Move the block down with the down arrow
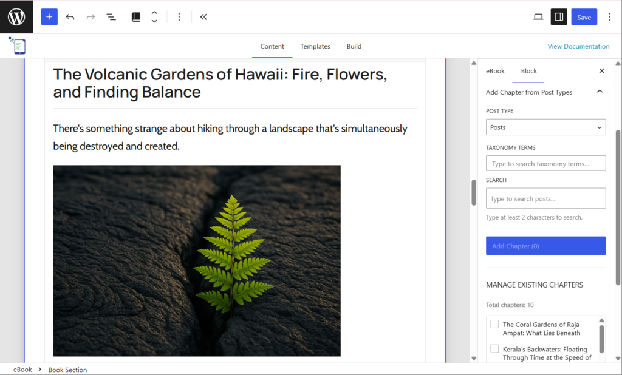622x375 pixels. [x=154, y=21]
